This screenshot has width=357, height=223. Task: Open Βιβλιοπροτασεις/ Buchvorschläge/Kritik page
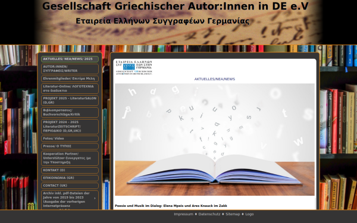(x=70, y=112)
